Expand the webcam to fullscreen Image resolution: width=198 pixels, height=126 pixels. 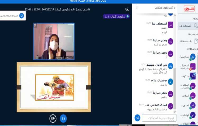pos(35,25)
